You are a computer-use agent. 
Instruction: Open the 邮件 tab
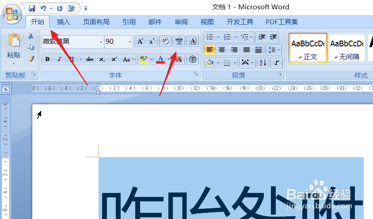click(155, 22)
